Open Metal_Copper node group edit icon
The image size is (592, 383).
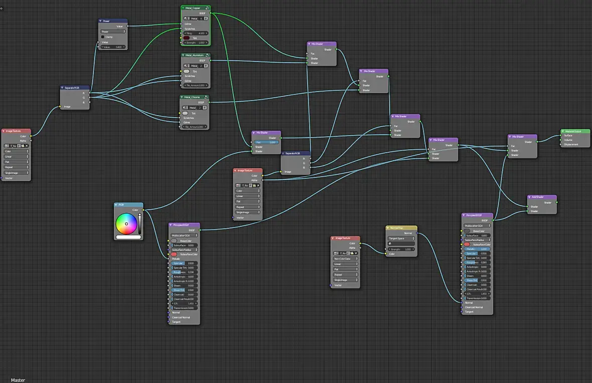pos(207,8)
